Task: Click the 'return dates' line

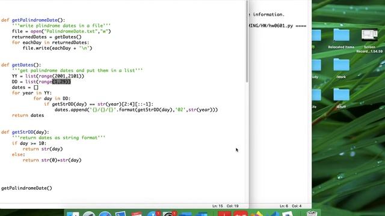Action: 28,115
